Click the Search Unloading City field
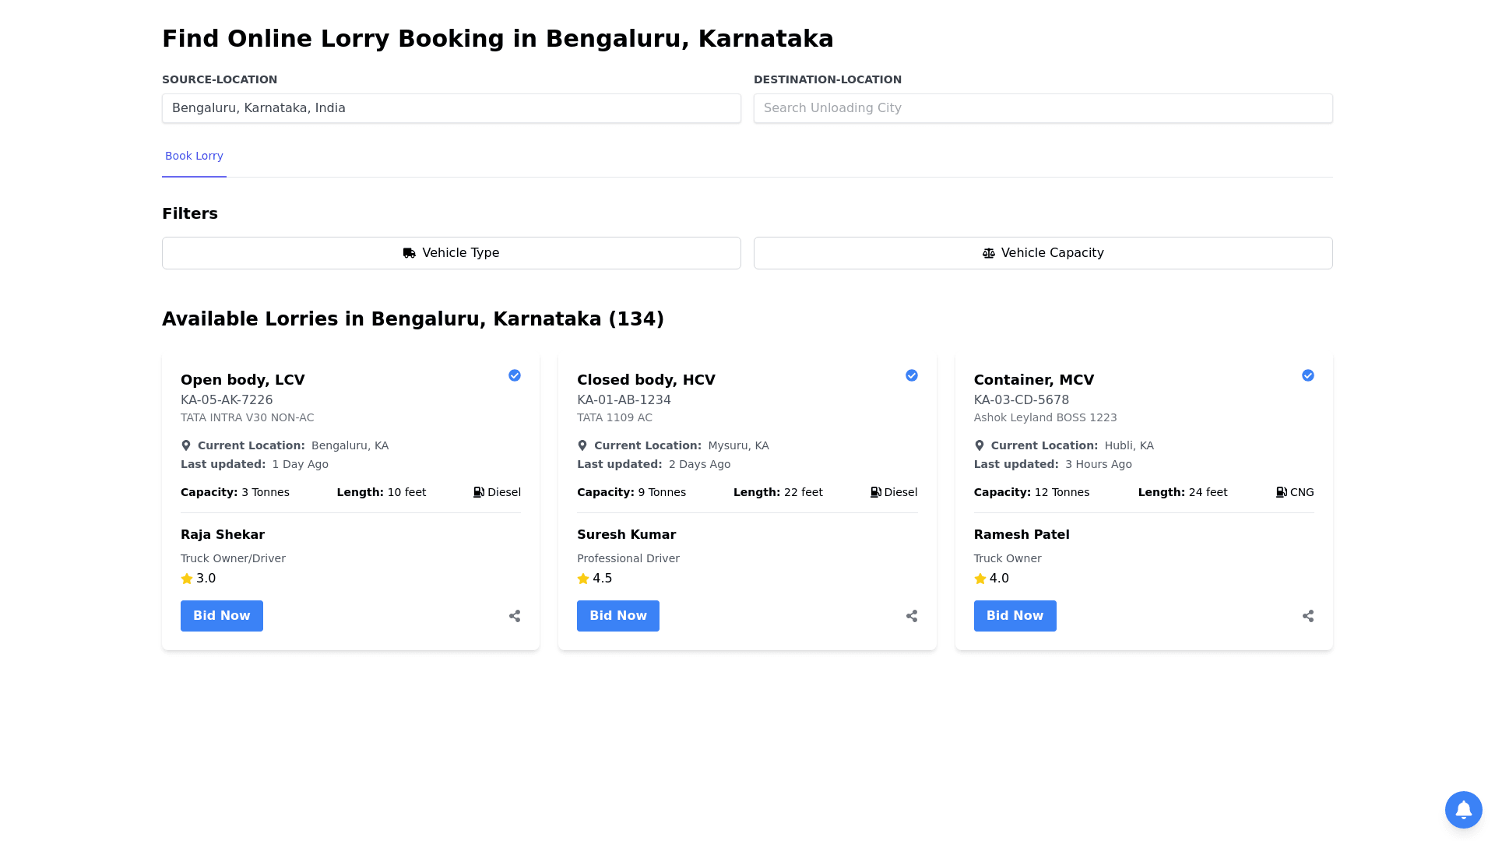 [x=1043, y=108]
